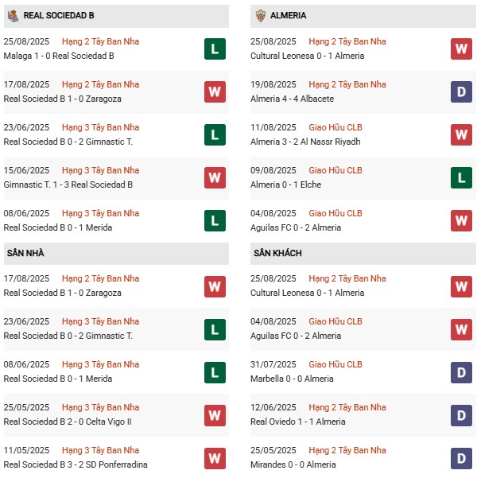
Task: Click the Real Sociedad B 3-2 SD Ponferradina result
Action: point(75,464)
